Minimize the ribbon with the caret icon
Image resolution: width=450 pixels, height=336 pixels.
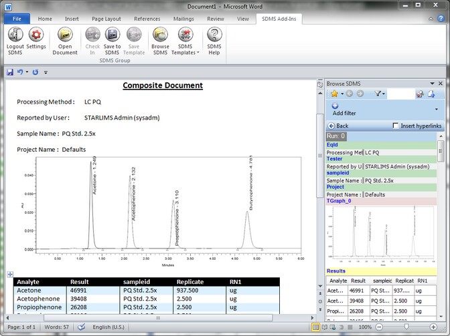(431, 19)
